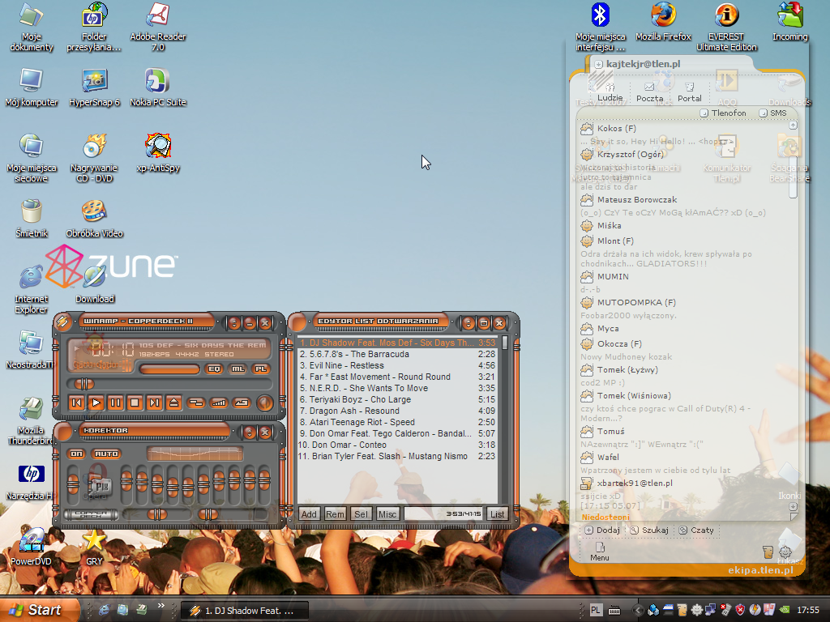Open the Sel menu in playlist editor
The image size is (830, 622).
(361, 514)
